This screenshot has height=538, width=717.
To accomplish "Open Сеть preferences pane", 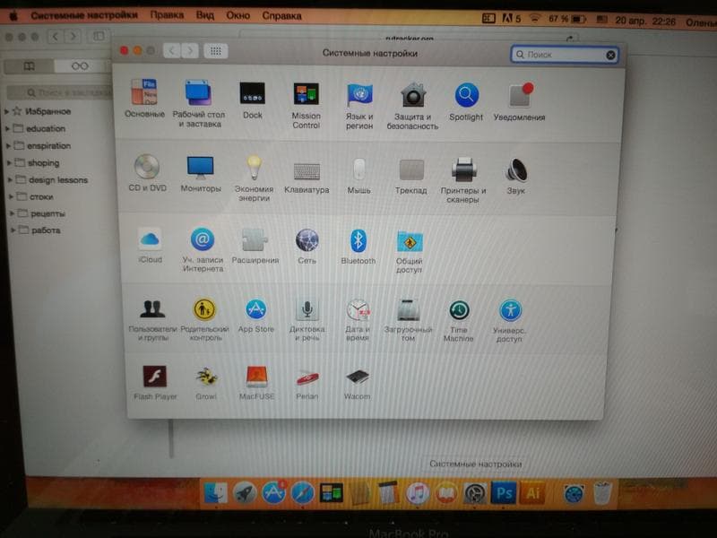I will [x=307, y=247].
